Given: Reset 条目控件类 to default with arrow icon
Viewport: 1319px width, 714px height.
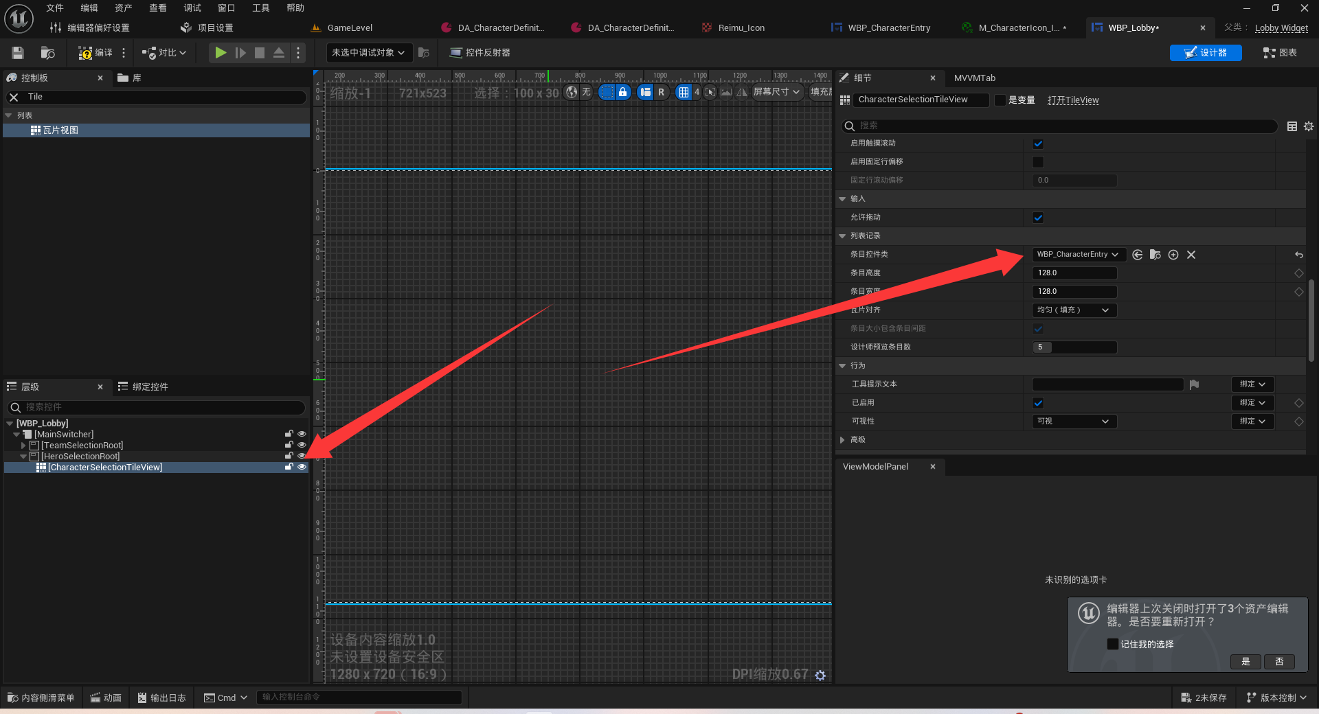Looking at the screenshot, I should pos(1299,255).
